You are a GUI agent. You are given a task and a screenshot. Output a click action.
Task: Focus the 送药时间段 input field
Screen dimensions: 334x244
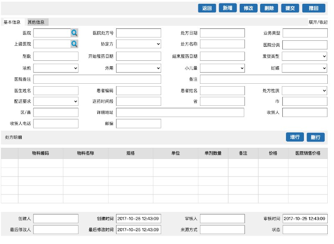[139, 101]
